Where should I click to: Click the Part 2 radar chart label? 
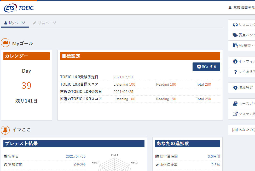click(134, 163)
